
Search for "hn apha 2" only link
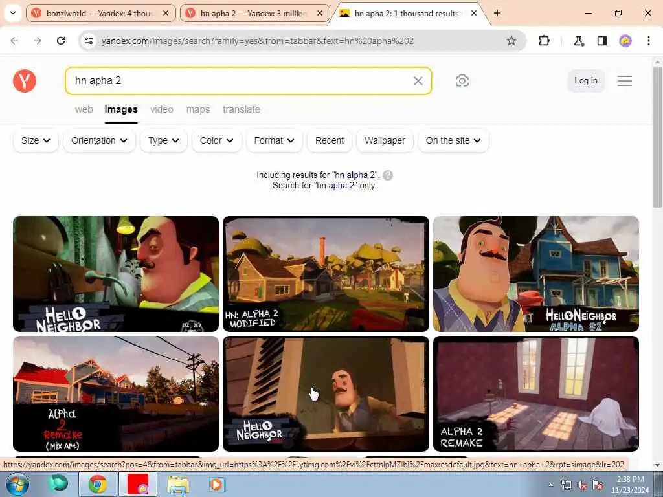coord(337,185)
